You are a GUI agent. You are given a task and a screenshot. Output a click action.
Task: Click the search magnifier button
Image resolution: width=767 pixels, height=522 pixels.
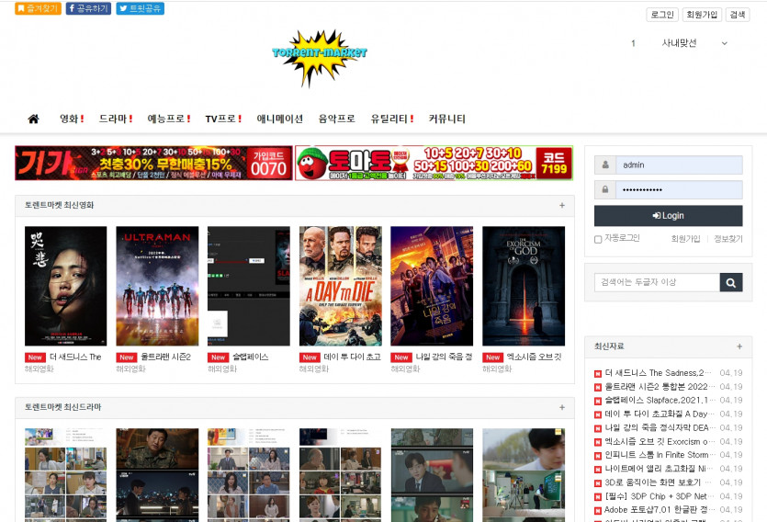click(x=731, y=283)
